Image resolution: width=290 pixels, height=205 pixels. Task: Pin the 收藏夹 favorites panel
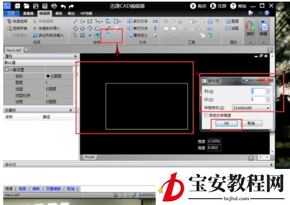tap(70, 110)
